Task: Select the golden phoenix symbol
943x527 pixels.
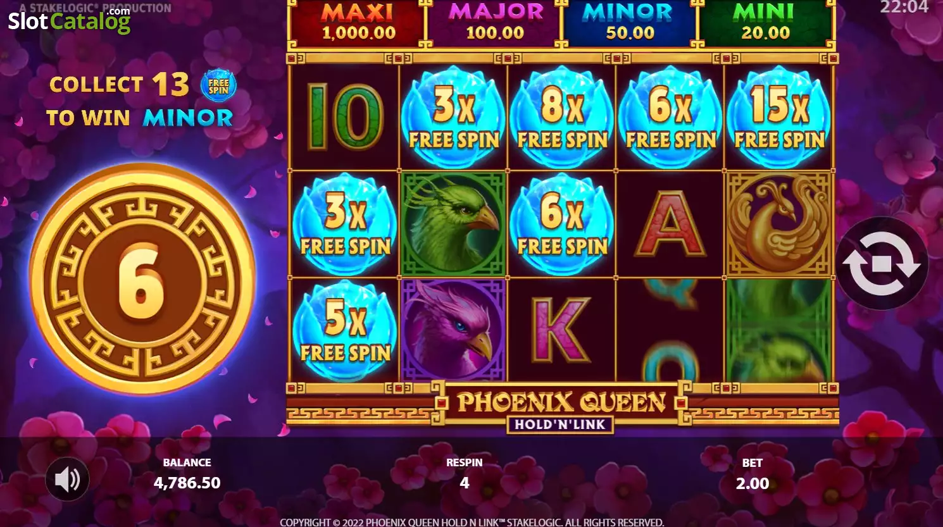Action: click(x=779, y=223)
